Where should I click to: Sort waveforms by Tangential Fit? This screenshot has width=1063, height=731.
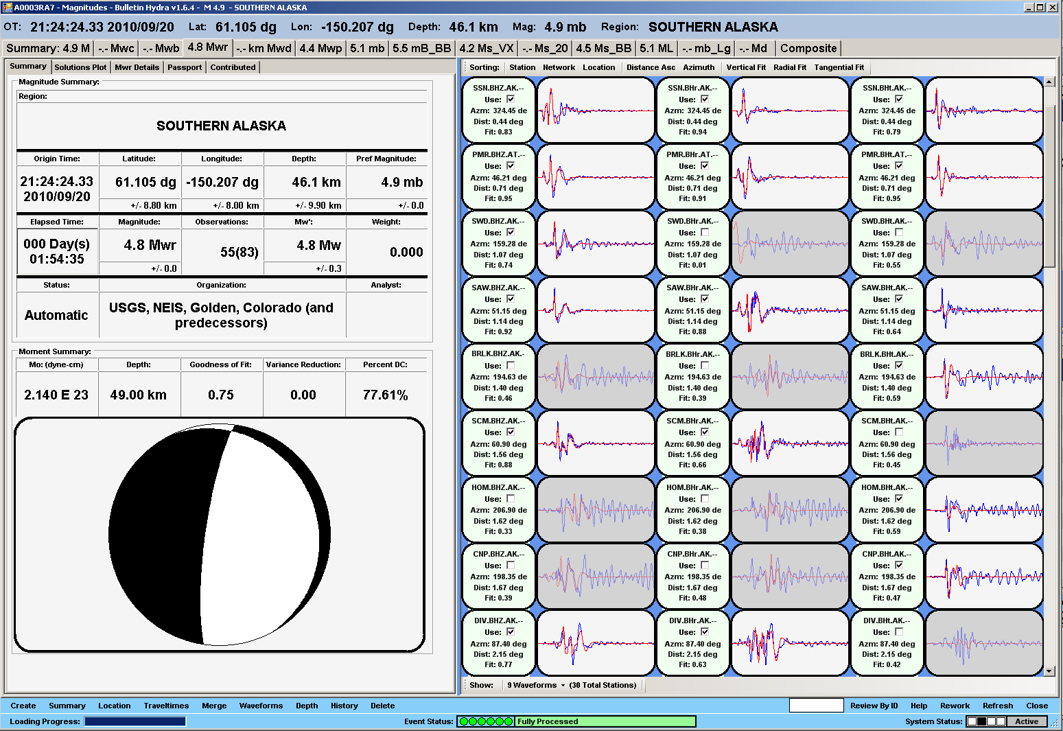[x=839, y=67]
